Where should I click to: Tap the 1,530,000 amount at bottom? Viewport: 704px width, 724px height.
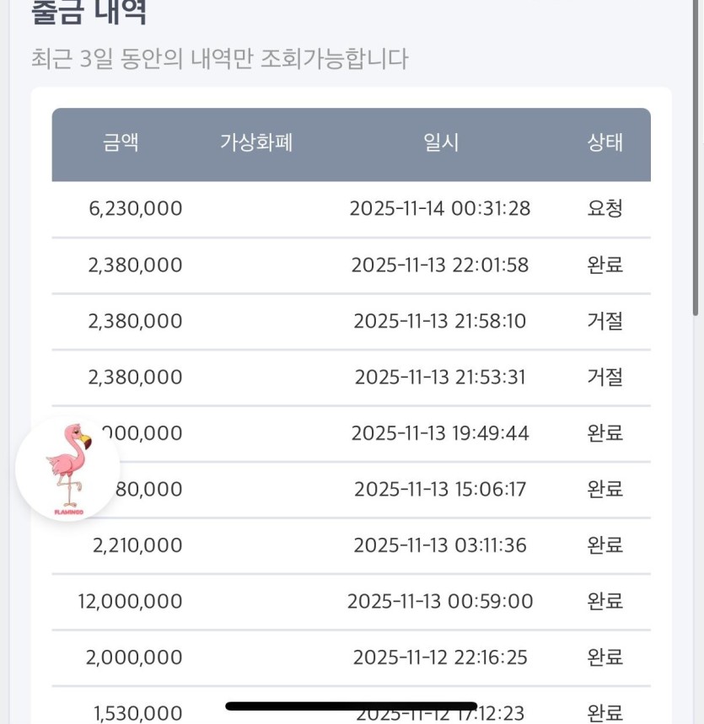click(x=137, y=713)
